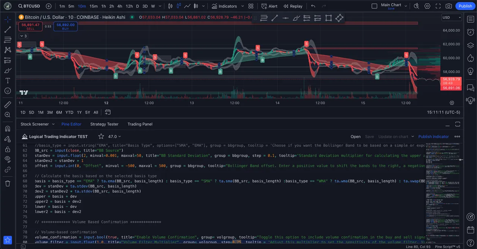Create an Alert from the top bar
Screen dimensions: 477x249
coord(269,6)
